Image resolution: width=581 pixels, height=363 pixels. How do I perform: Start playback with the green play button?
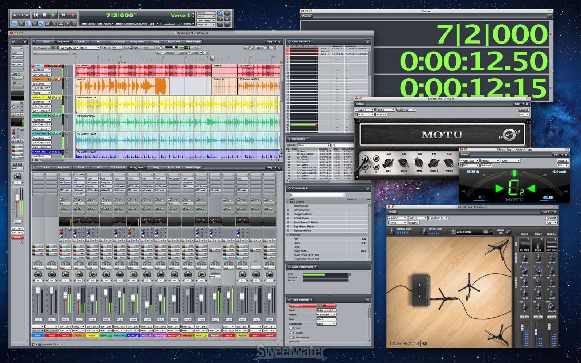pyautogui.click(x=53, y=15)
